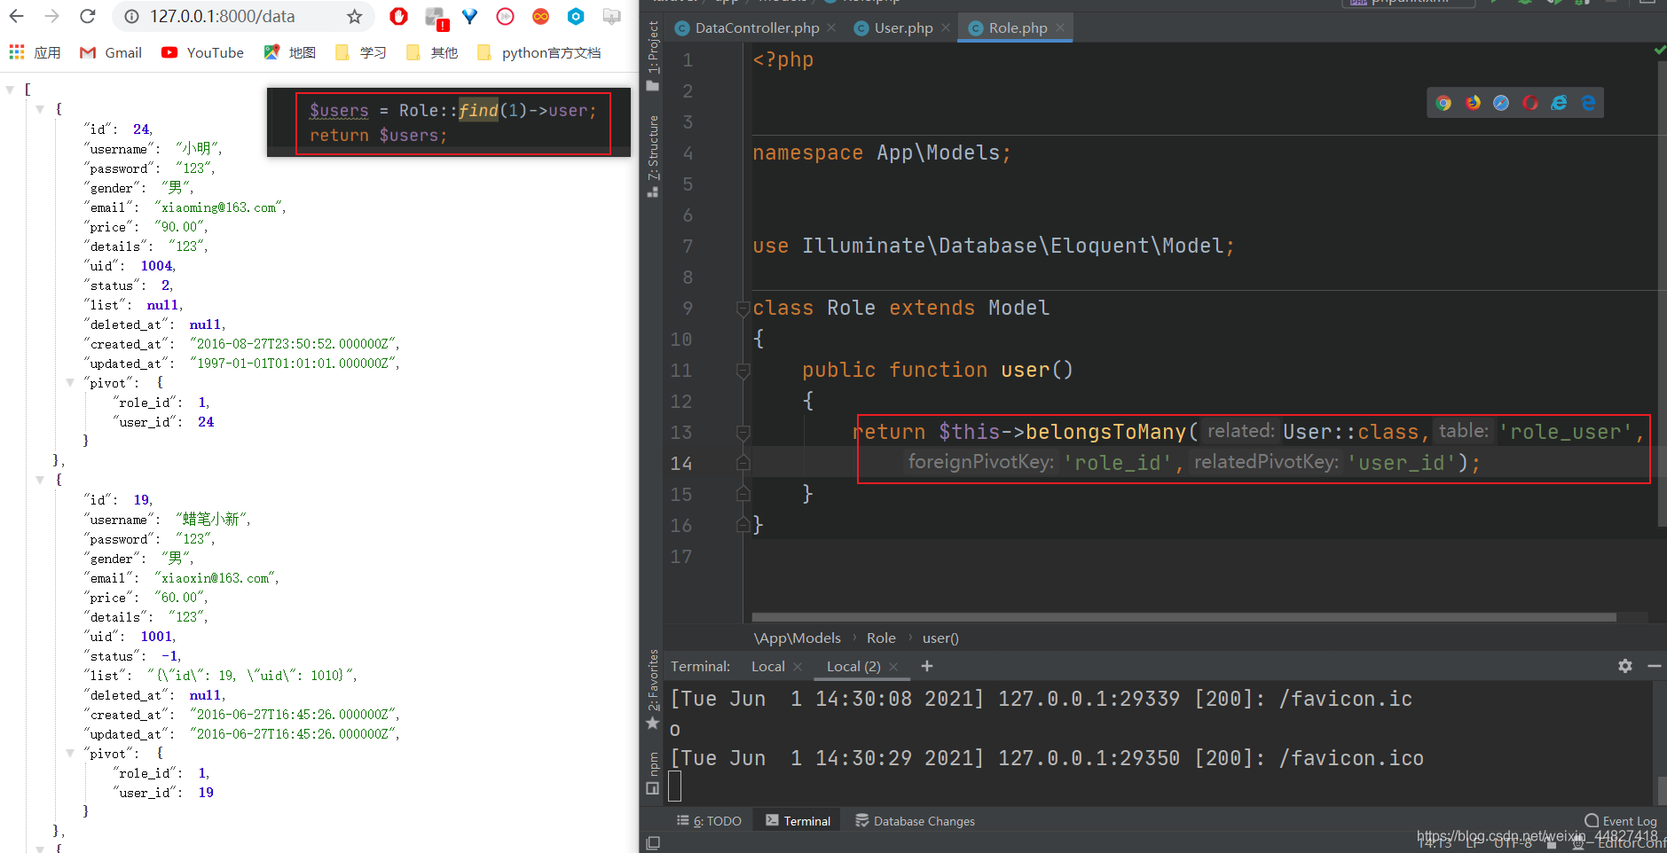Image resolution: width=1667 pixels, height=853 pixels.
Task: Click the orange infinity extension icon
Action: pyautogui.click(x=540, y=16)
